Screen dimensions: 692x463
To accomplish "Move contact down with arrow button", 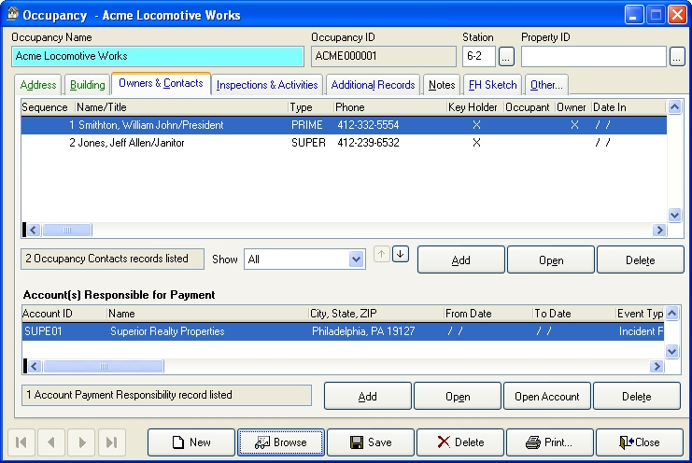I will click(x=400, y=255).
